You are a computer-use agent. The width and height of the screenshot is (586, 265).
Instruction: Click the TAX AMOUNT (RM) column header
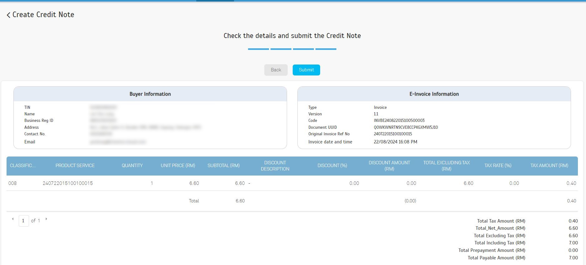coord(549,166)
